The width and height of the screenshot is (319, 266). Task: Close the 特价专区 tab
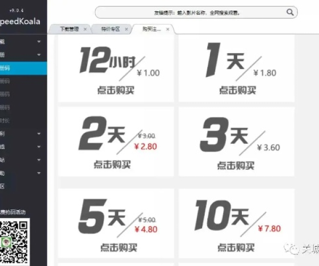[x=127, y=29]
